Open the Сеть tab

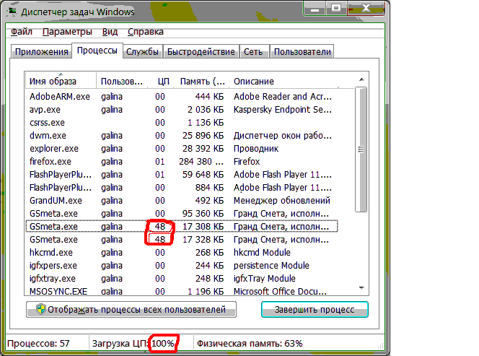tap(252, 52)
